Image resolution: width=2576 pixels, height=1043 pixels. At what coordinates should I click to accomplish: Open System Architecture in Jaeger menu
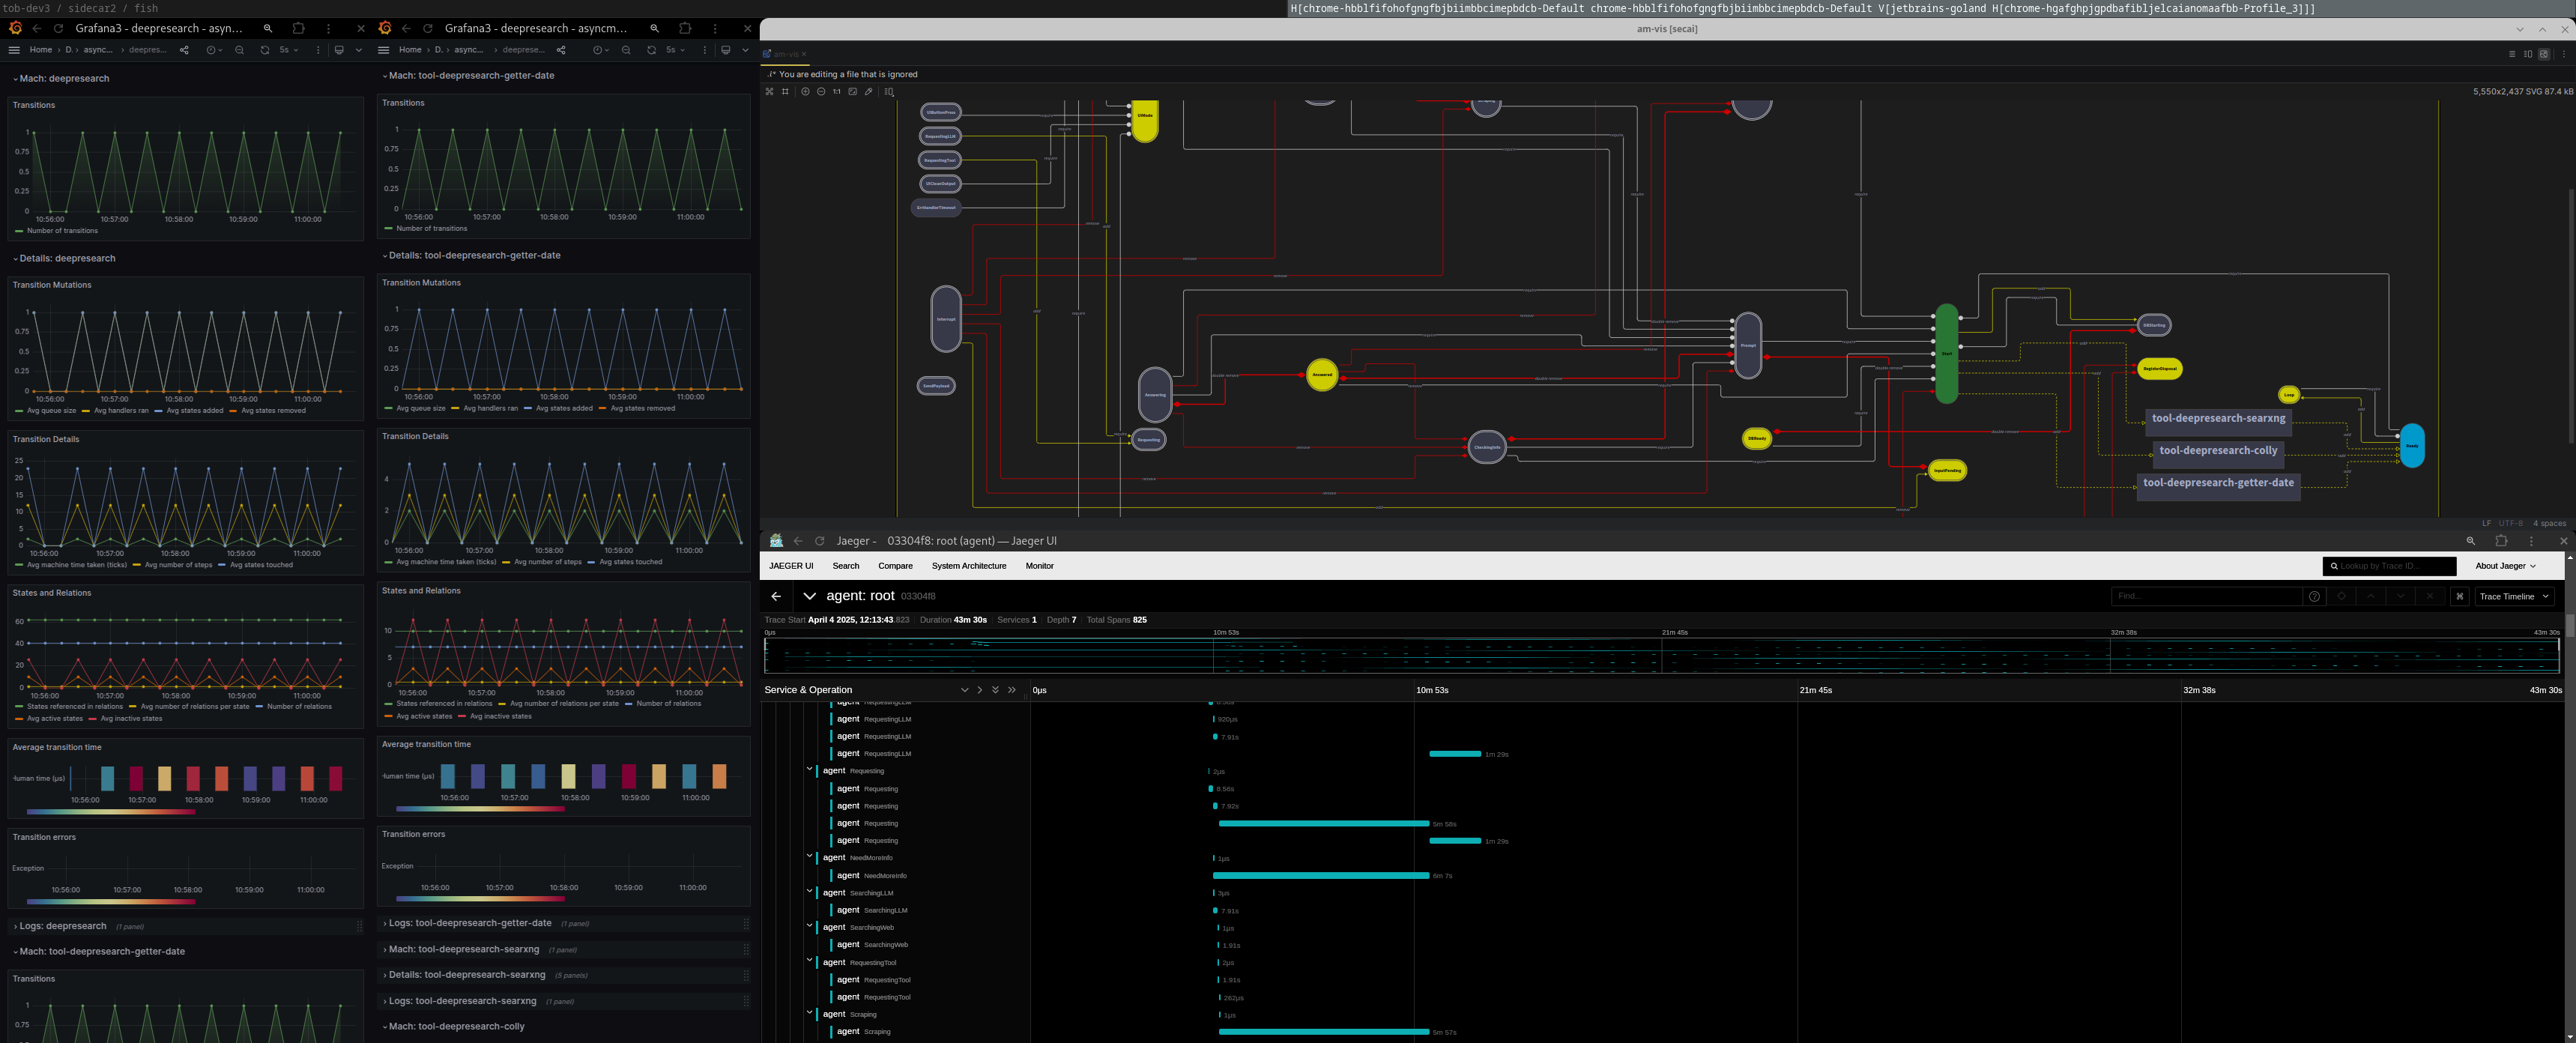(968, 566)
